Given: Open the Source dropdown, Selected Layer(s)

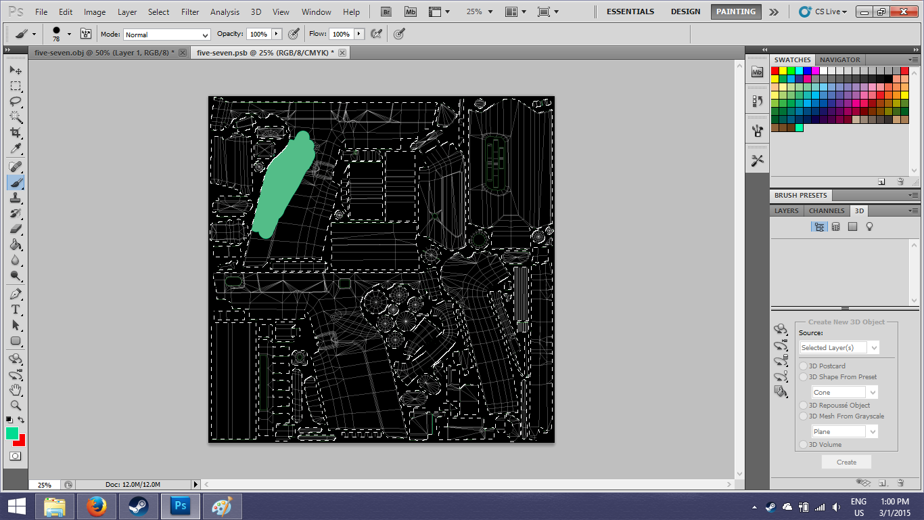Looking at the screenshot, I should (839, 347).
